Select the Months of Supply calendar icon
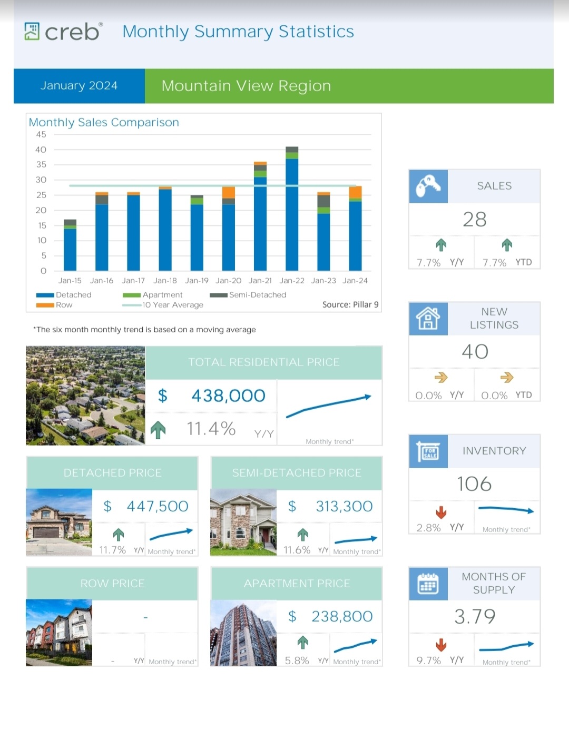Screen dimensions: 569x730 [x=428, y=584]
